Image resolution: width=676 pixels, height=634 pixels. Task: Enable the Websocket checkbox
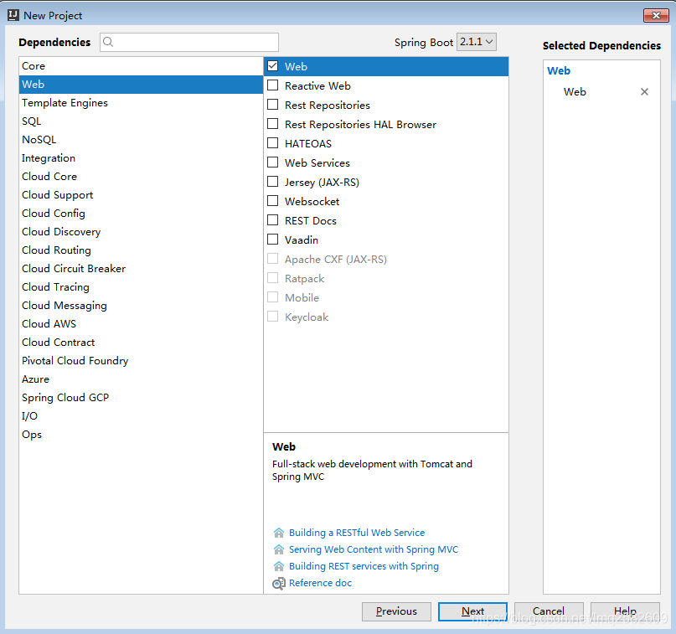pos(272,201)
